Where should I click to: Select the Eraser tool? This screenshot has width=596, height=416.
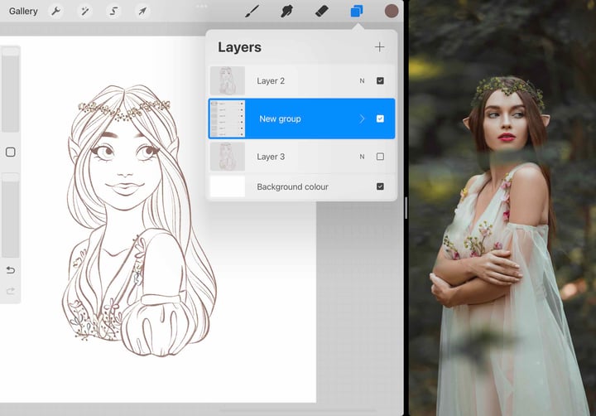pyautogui.click(x=322, y=11)
